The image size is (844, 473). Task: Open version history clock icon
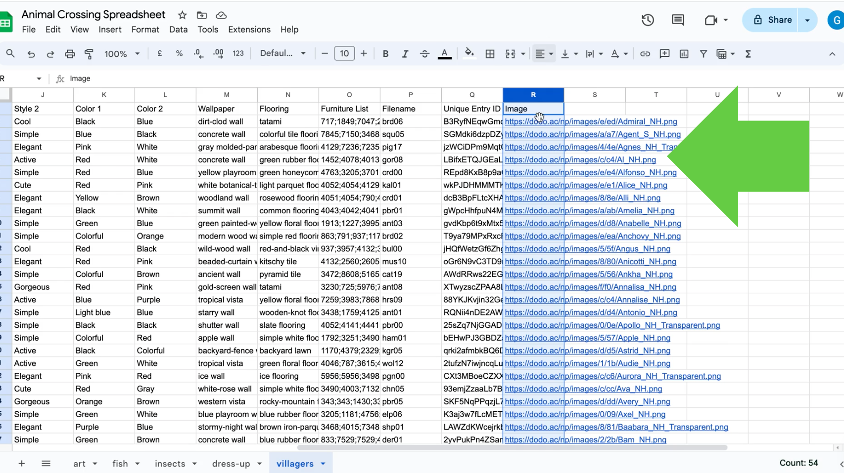click(x=648, y=20)
